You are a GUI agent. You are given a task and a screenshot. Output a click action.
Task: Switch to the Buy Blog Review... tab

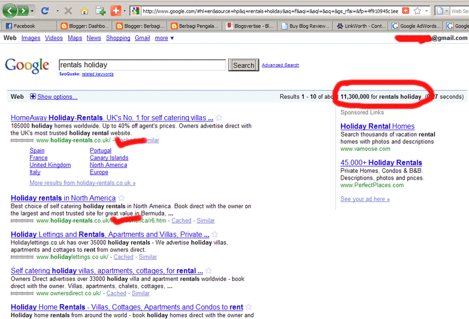(x=305, y=26)
